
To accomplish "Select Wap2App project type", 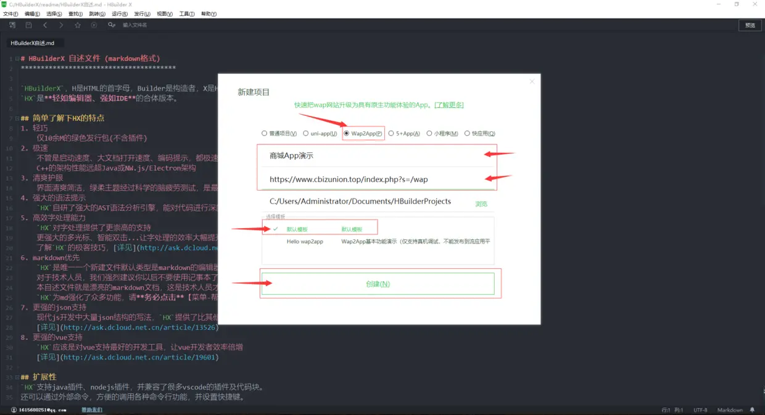I will [363, 133].
